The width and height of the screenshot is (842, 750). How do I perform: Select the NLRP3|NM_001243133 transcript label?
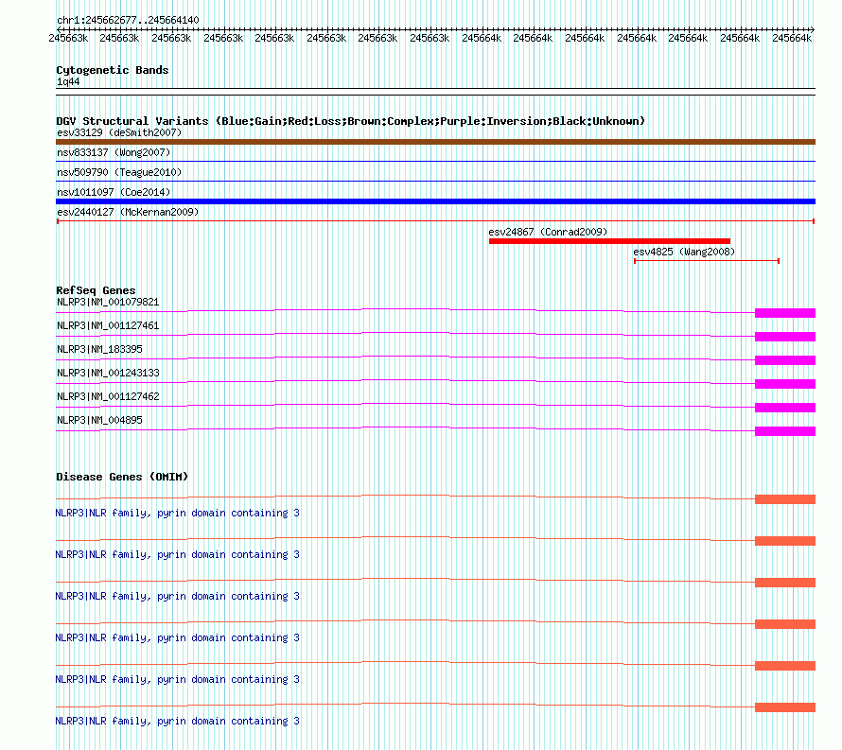tap(108, 374)
